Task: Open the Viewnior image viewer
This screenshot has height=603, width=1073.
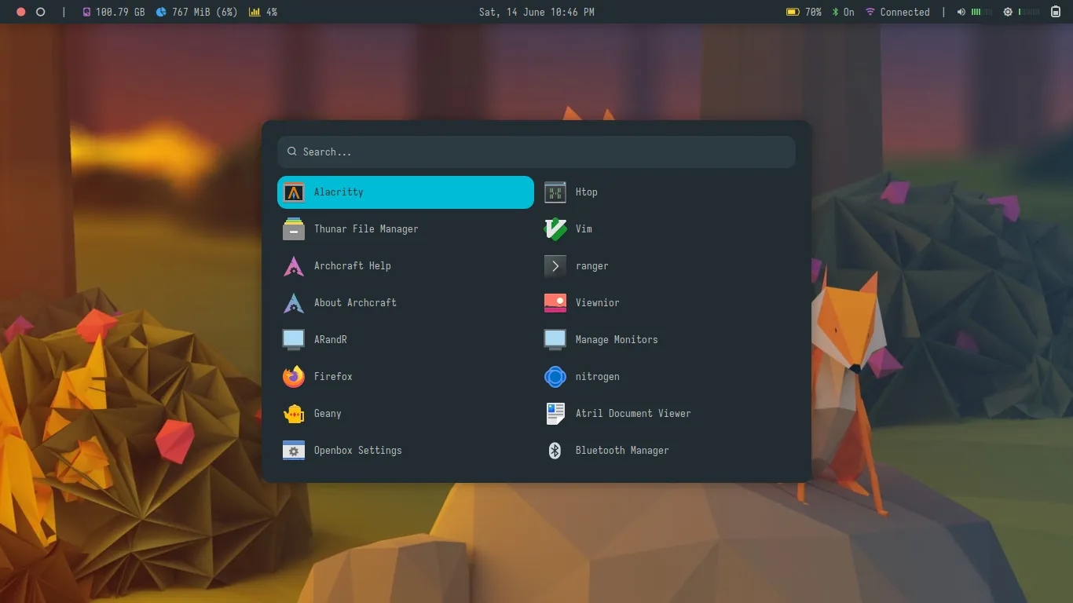Action: (667, 303)
